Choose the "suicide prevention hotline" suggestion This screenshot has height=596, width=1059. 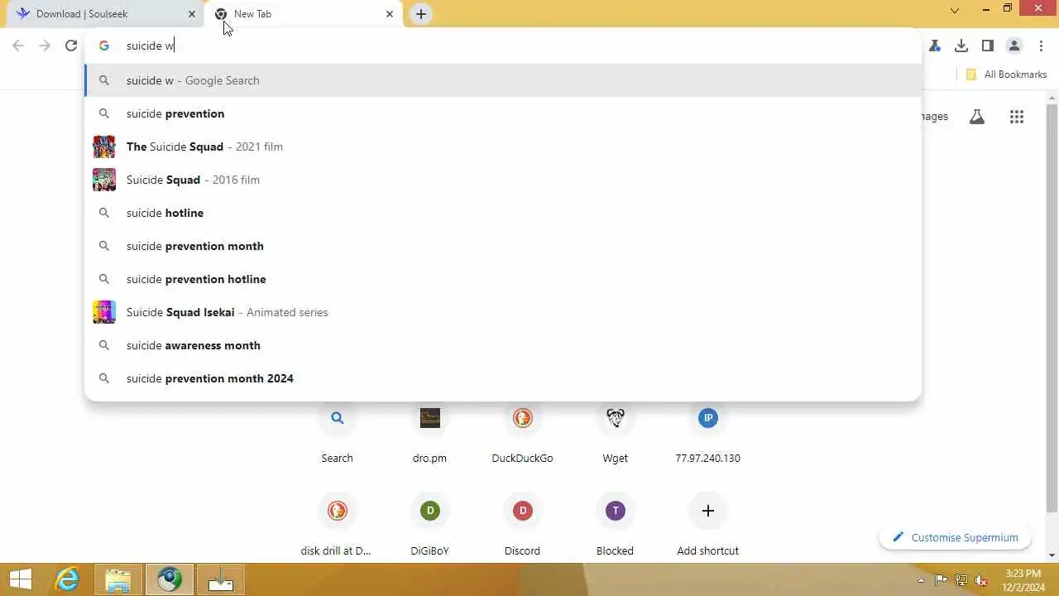coord(503,279)
